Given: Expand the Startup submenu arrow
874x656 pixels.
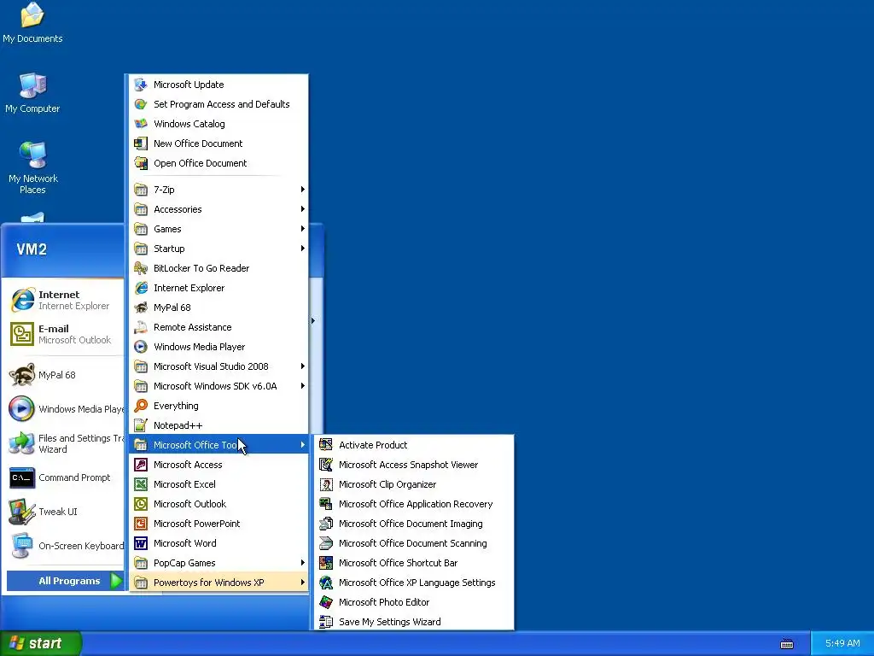Looking at the screenshot, I should pyautogui.click(x=303, y=249).
